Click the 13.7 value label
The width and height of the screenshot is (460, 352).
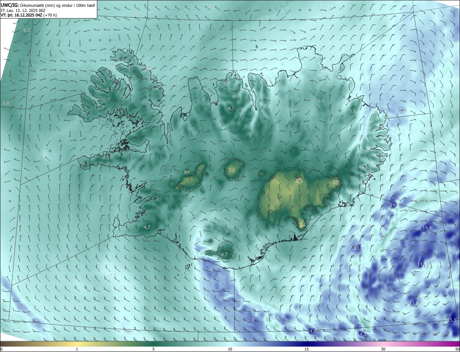click(x=358, y=248)
